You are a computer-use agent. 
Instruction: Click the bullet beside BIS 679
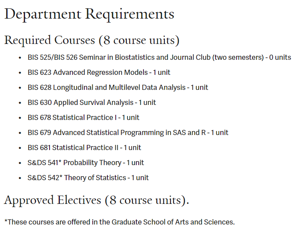(x=20, y=133)
